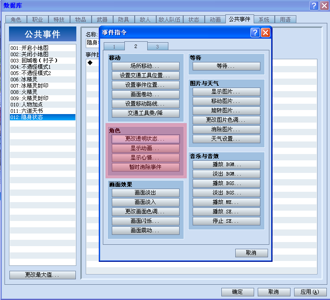Click the 旋转图片 button
The image size is (330, 300).
[x=226, y=110]
